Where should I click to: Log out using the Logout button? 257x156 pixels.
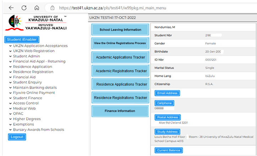[x=17, y=137]
